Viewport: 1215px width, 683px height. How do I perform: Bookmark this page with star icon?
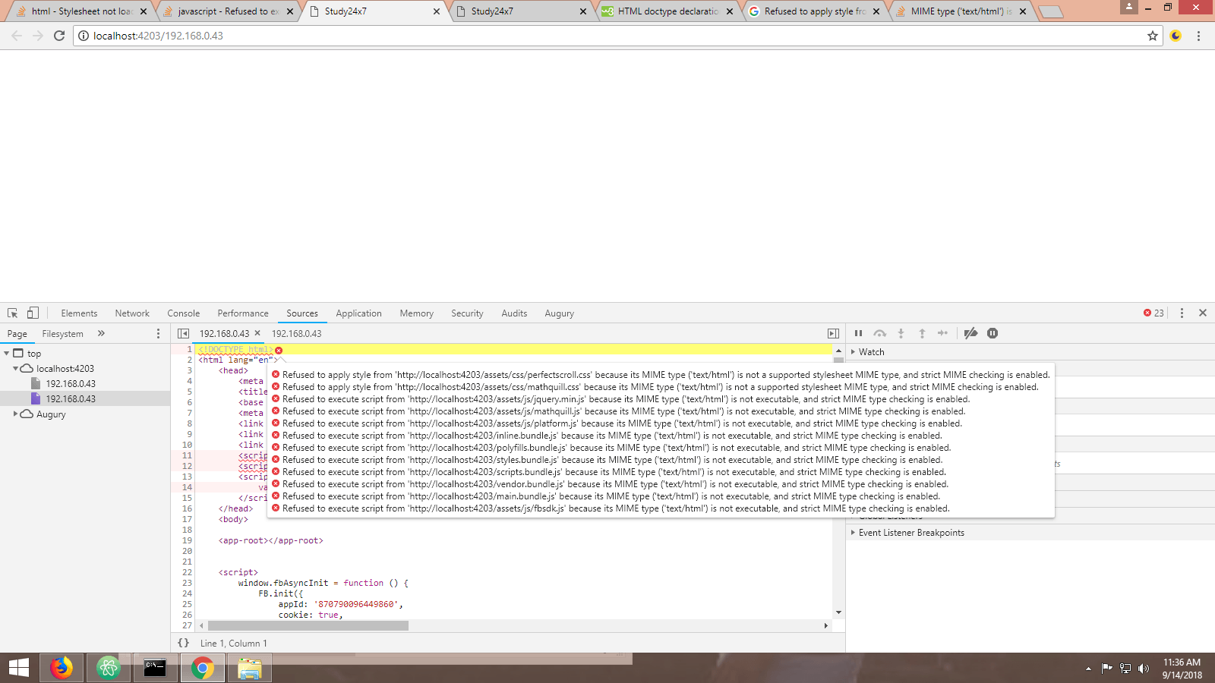pyautogui.click(x=1153, y=36)
